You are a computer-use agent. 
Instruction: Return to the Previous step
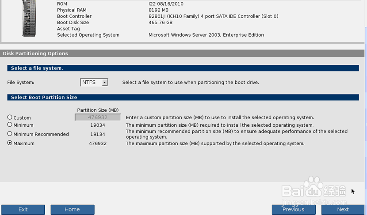pos(294,210)
